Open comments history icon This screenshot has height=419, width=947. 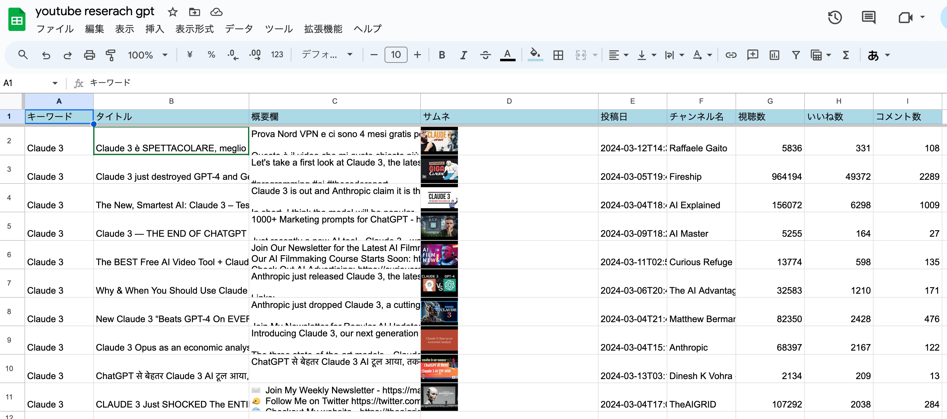pyautogui.click(x=868, y=17)
